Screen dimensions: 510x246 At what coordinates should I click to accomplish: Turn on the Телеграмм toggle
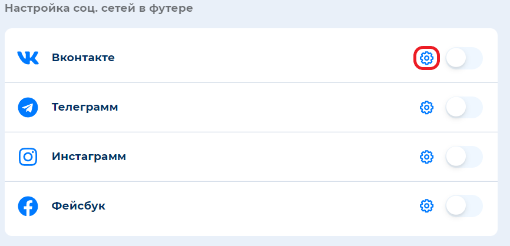coord(463,108)
